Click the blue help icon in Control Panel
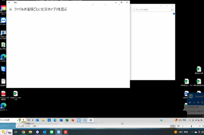Screen dimensions: 204x135 (174, 14)
